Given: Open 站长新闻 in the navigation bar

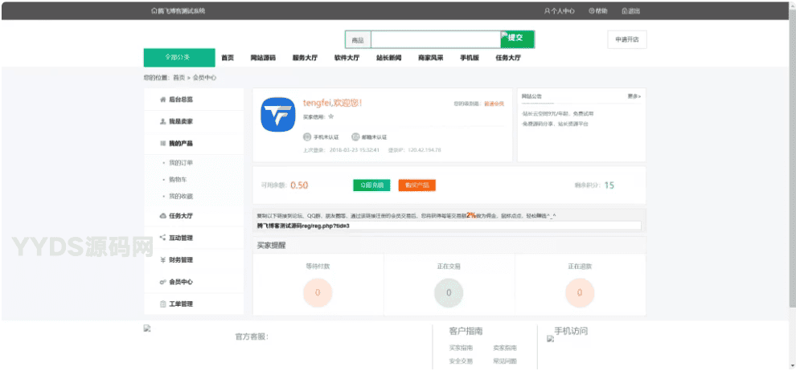Looking at the screenshot, I should 389,58.
